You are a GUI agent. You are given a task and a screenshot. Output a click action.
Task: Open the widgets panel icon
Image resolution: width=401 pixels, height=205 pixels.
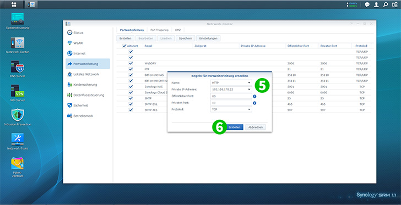[x=394, y=4]
